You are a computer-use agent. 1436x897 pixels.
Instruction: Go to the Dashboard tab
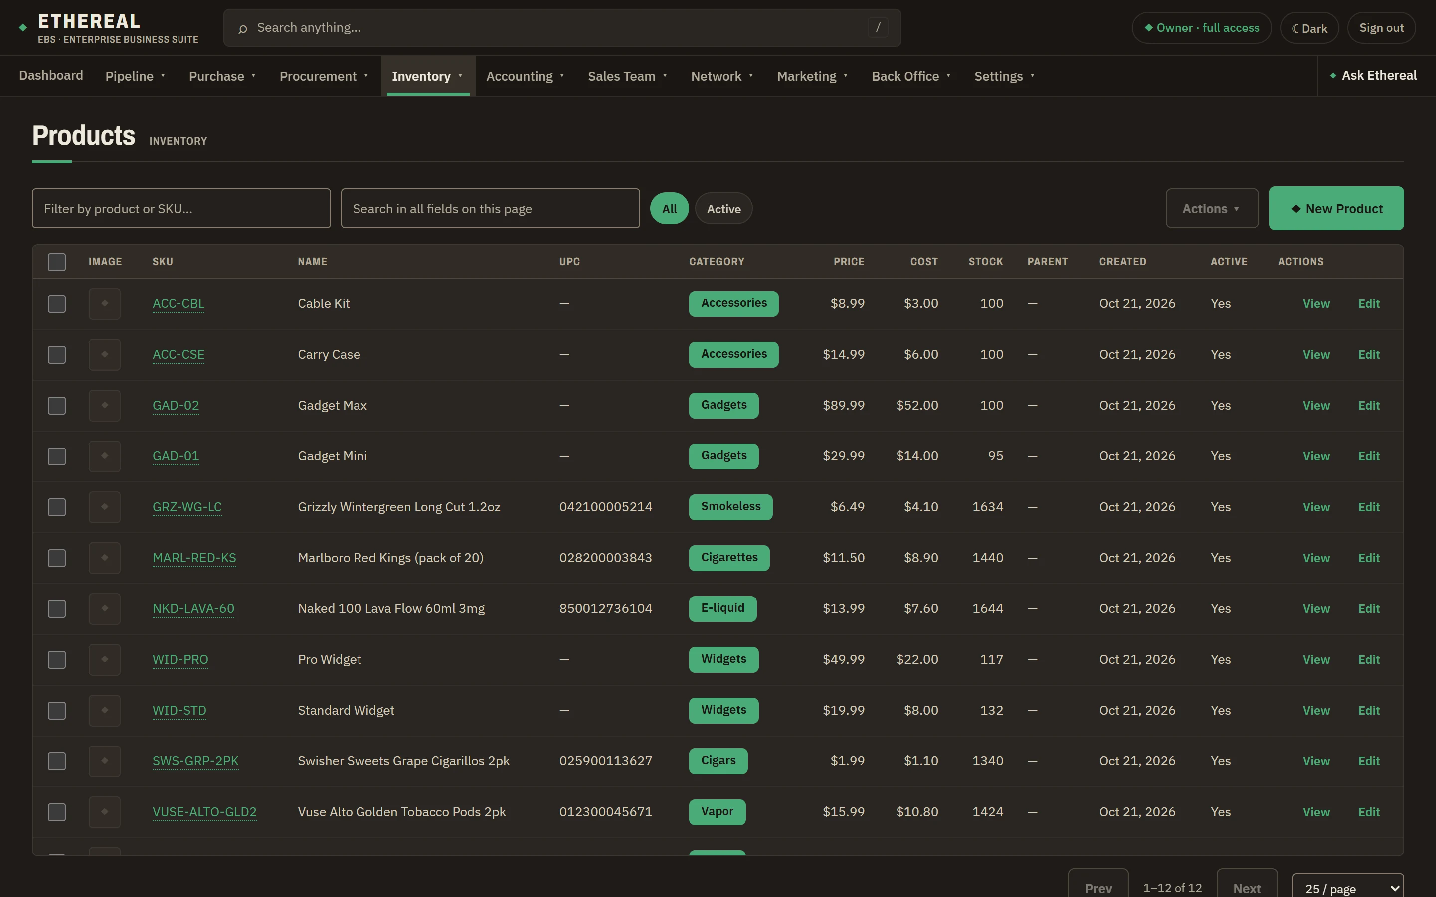click(51, 75)
